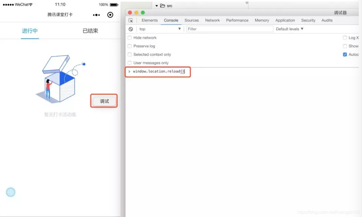The width and height of the screenshot is (362, 217).
Task: Select the 进行中 tab
Action: [x=30, y=31]
